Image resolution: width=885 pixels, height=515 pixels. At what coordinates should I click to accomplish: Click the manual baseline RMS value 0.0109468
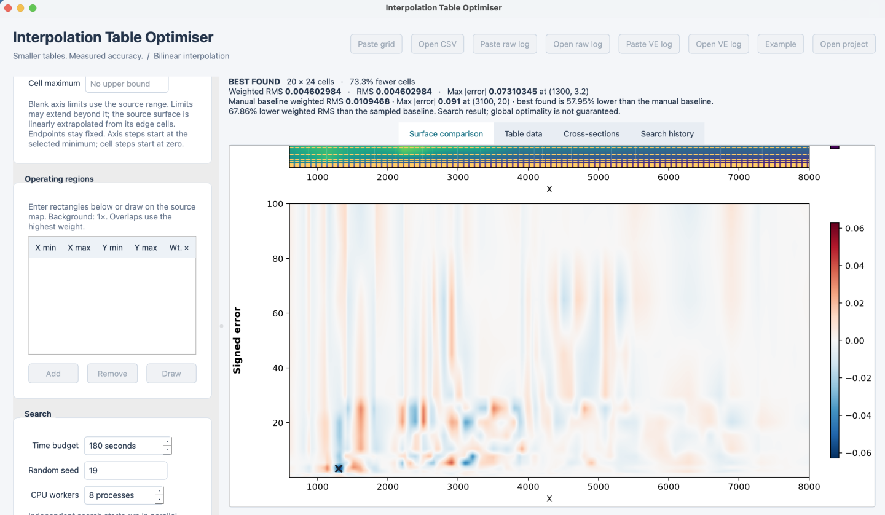(x=368, y=101)
